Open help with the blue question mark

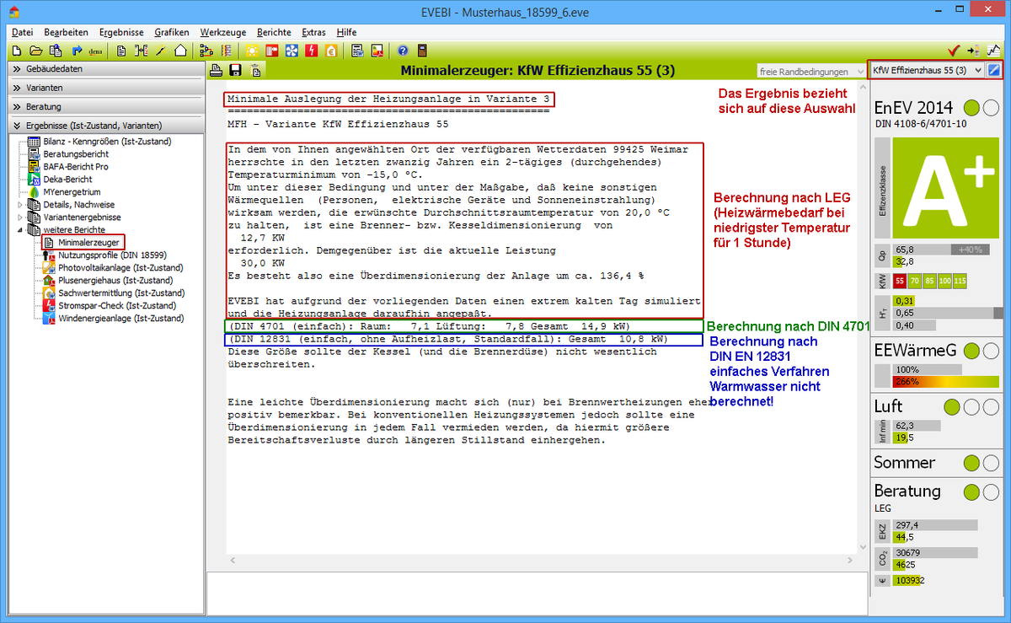pyautogui.click(x=403, y=51)
